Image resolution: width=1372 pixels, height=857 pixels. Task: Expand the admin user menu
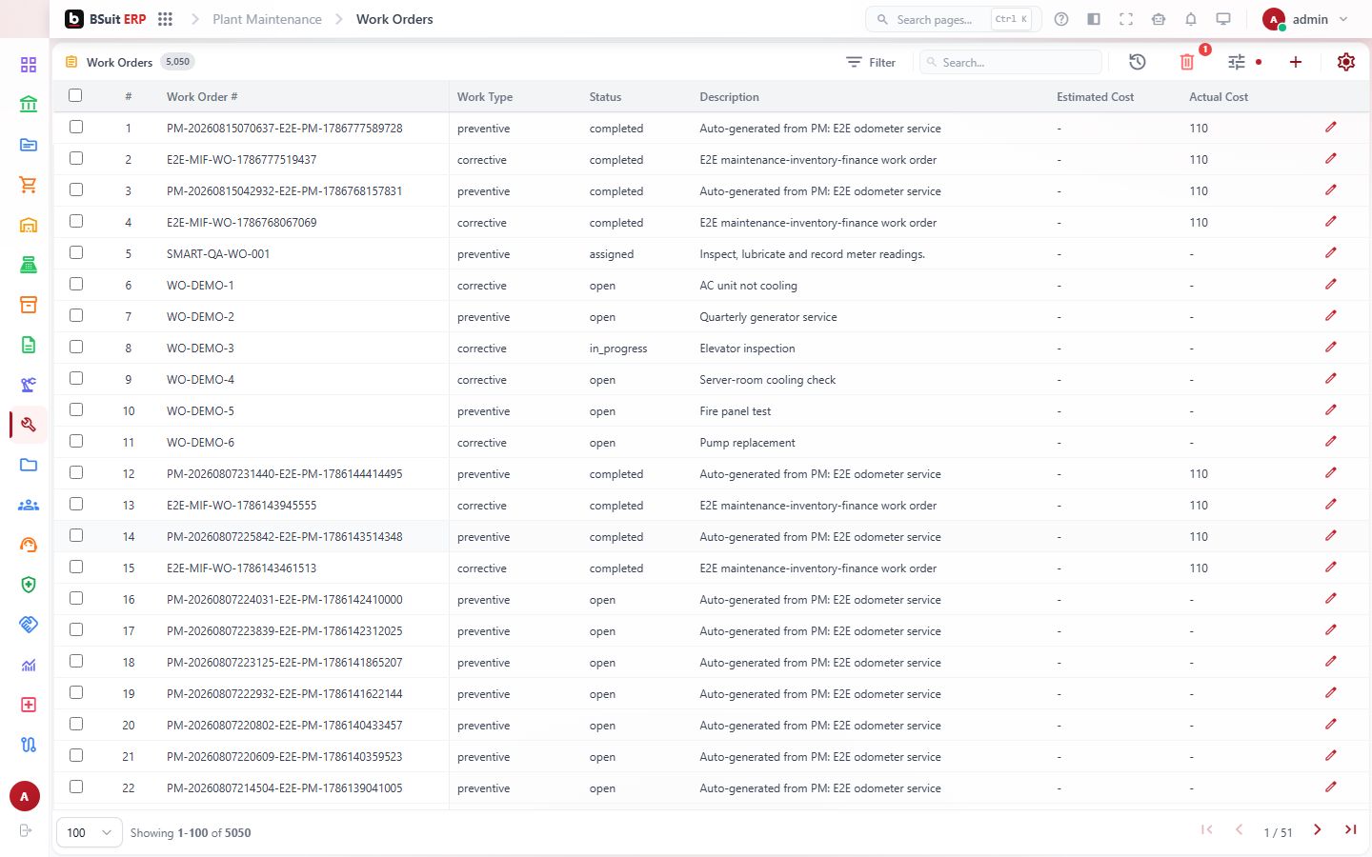(1305, 19)
